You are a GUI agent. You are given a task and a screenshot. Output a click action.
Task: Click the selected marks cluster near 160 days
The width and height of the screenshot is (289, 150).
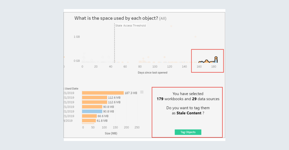(x=200, y=62)
